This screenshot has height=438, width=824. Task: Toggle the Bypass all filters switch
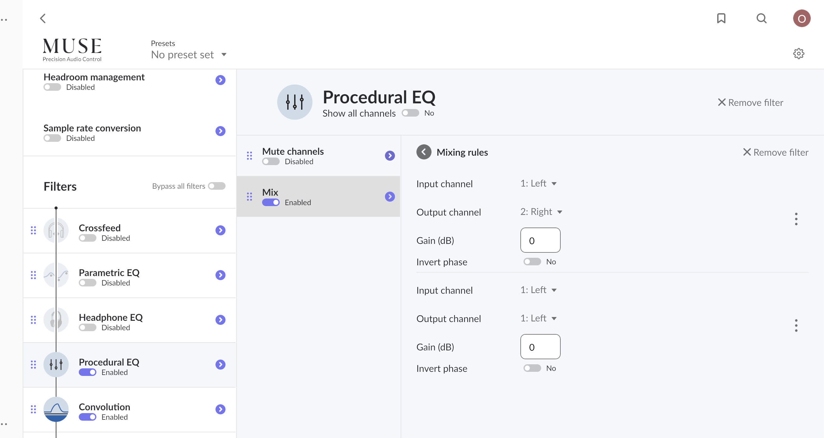217,186
